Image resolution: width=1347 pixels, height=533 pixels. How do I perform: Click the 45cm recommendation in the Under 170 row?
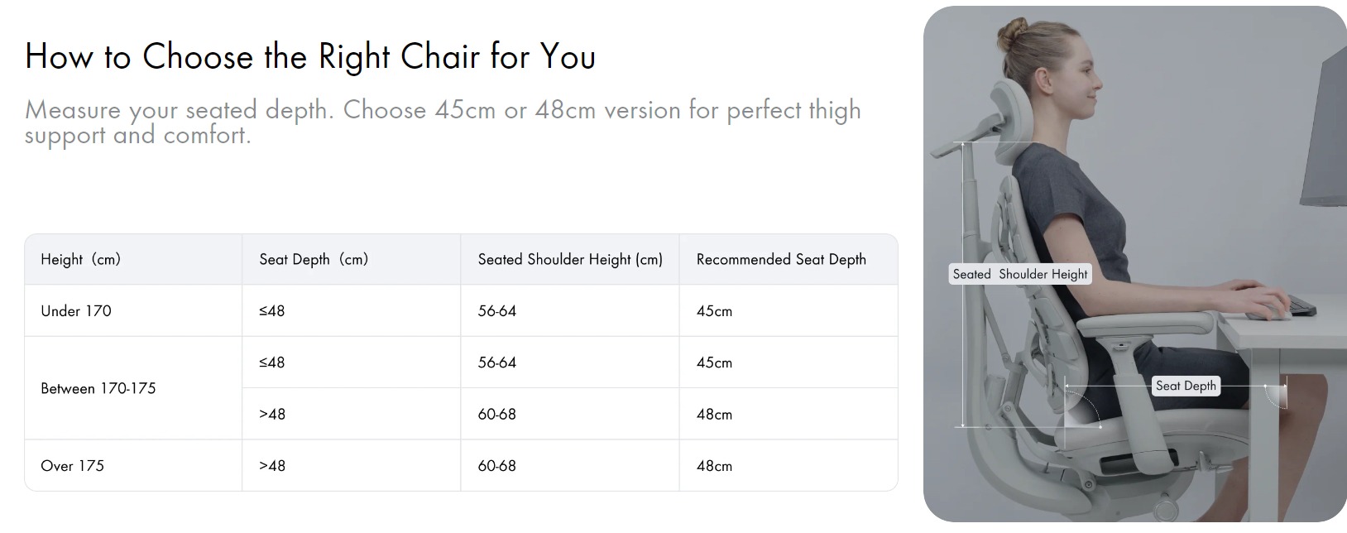click(x=714, y=311)
